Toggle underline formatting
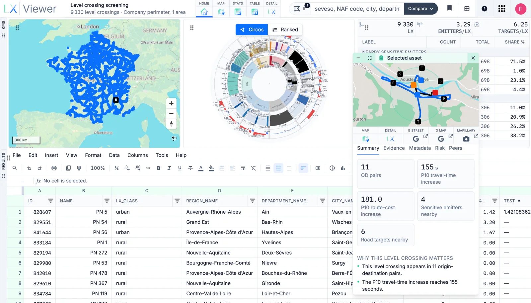Viewport: 531px width, 303px height. [x=180, y=168]
